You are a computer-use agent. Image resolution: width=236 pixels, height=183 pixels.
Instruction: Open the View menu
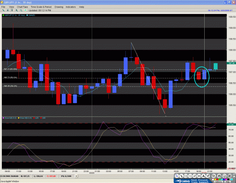coord(11,7)
